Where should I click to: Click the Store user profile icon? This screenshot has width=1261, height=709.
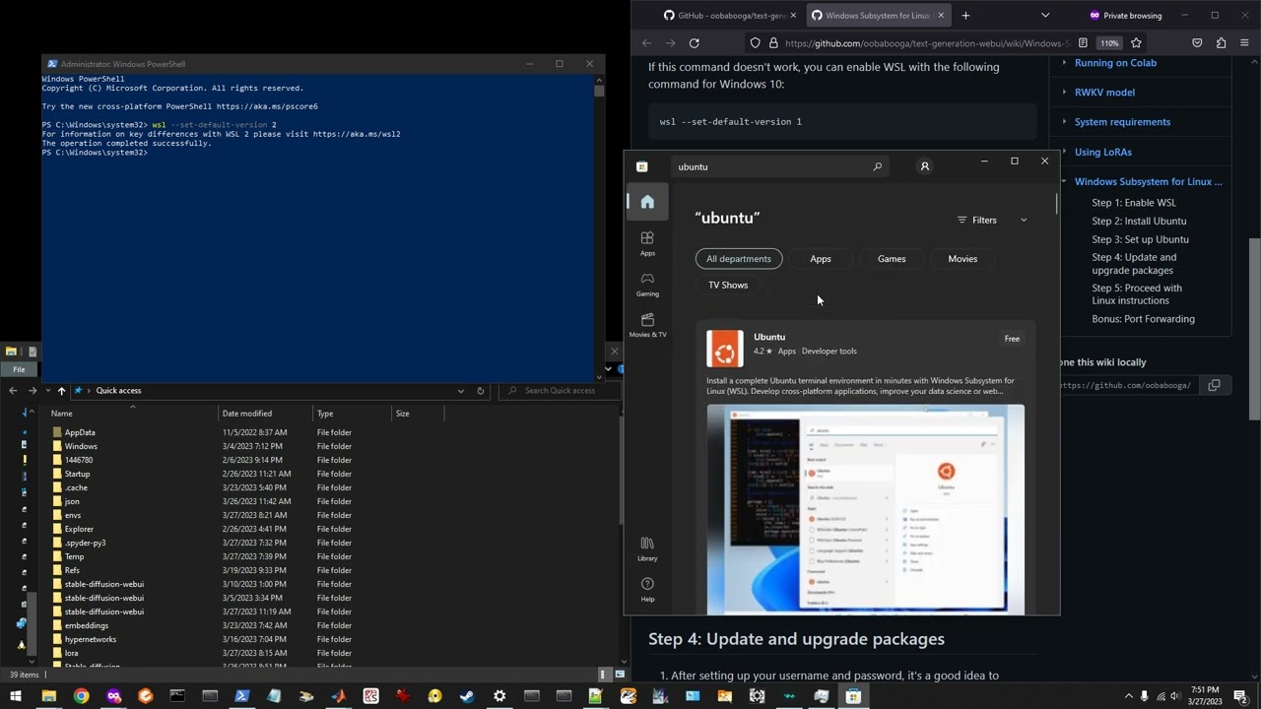924,166
